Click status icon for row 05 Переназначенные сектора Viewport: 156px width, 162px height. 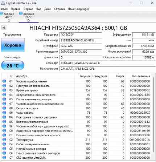pos(4,99)
